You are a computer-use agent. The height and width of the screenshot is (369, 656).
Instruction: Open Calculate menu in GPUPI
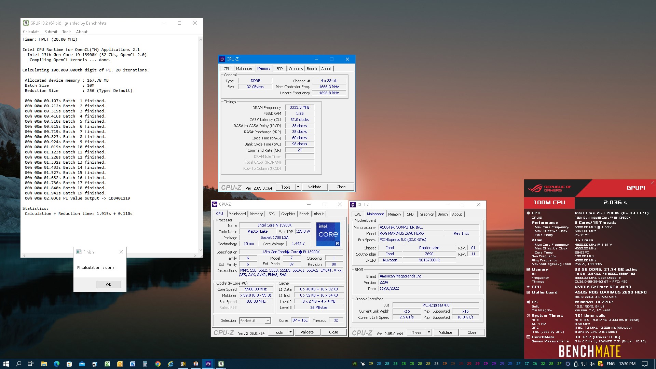coord(31,31)
